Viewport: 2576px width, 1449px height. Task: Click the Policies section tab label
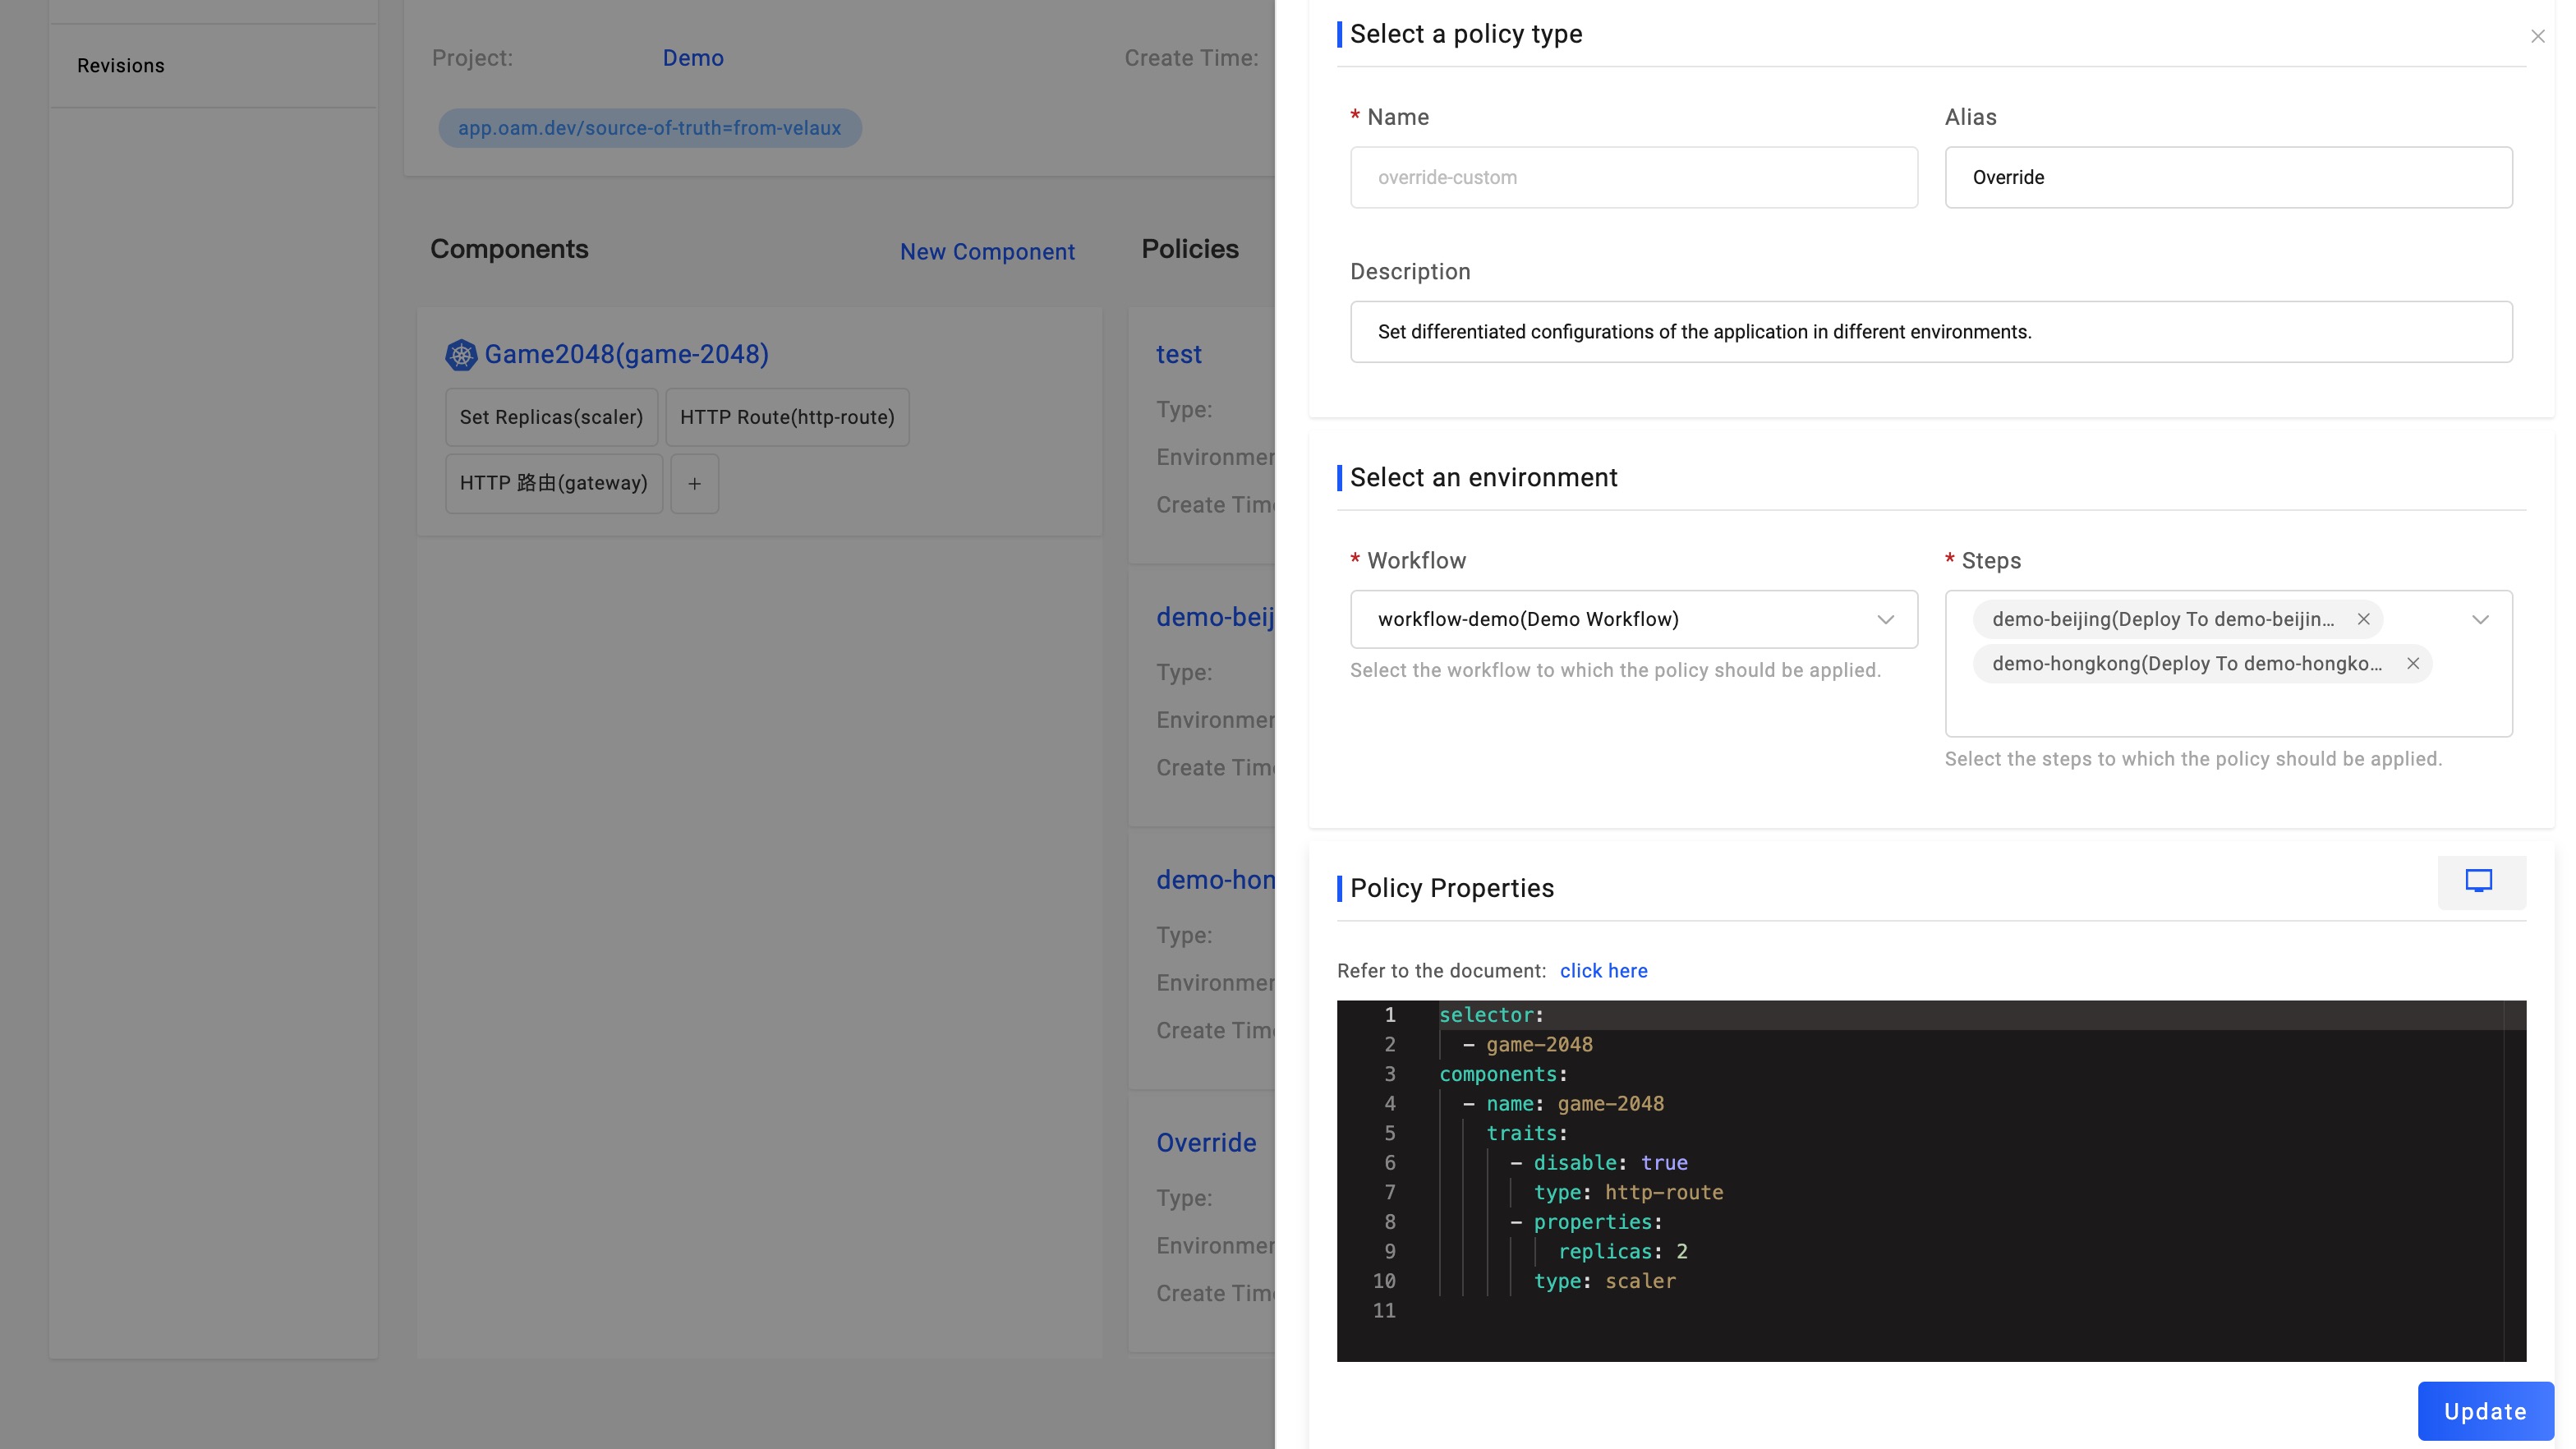[1189, 248]
